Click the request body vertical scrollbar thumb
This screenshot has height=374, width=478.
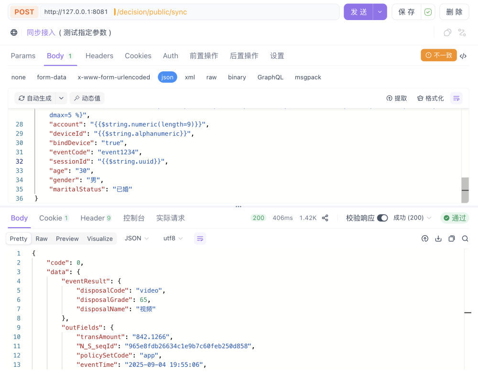[465, 190]
